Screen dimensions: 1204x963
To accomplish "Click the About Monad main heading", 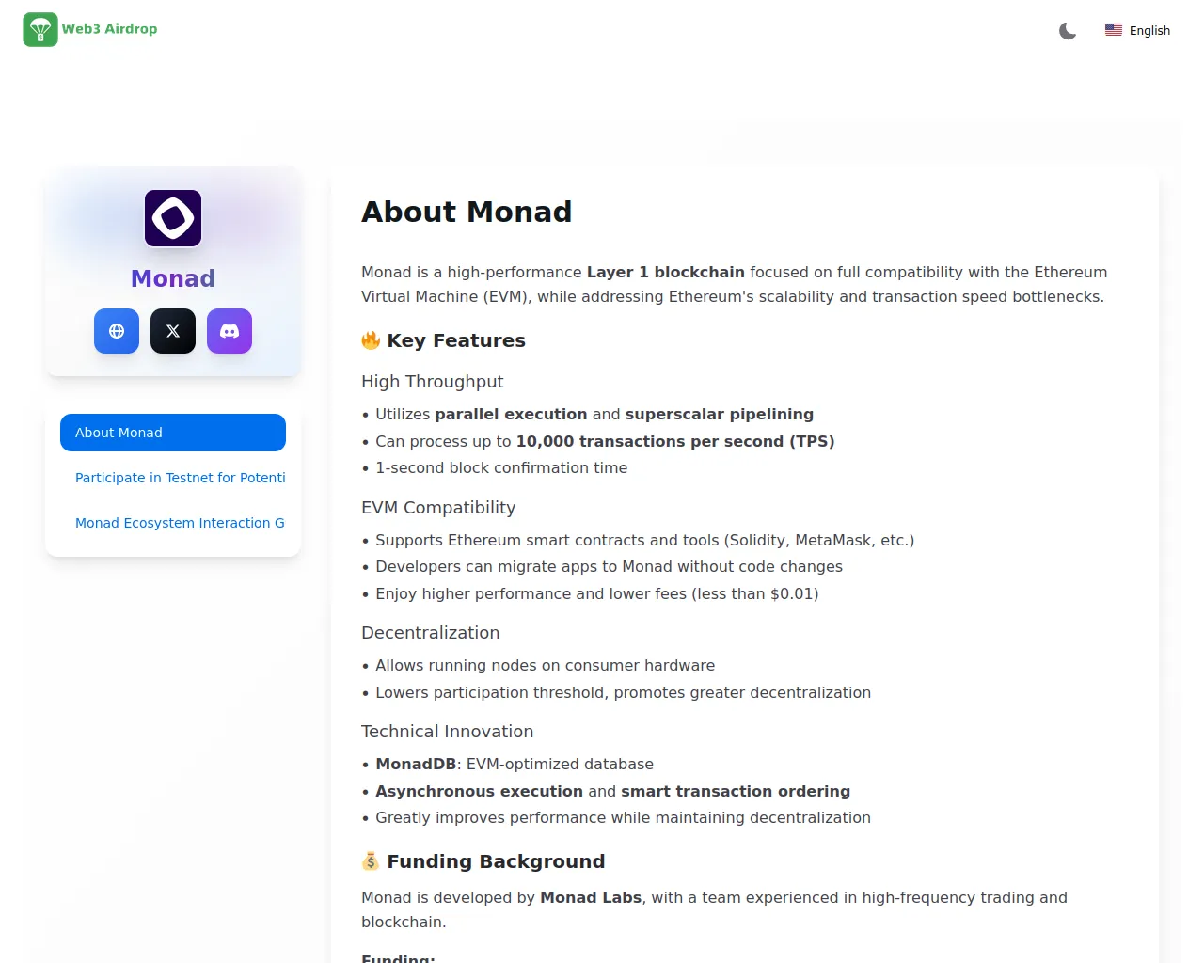I will tap(467, 212).
